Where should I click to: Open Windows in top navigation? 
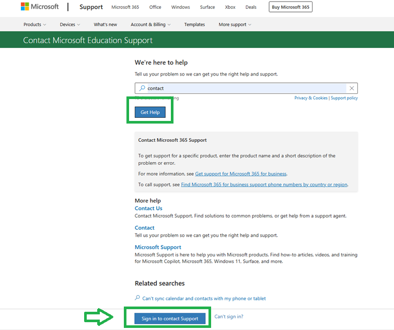coord(180,7)
